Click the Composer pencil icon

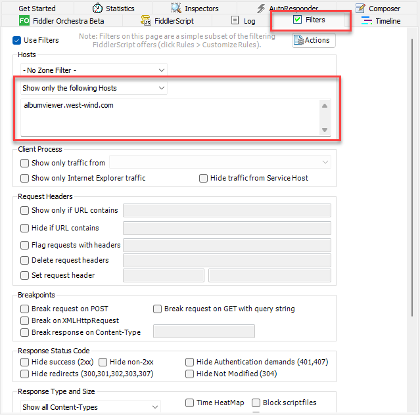coord(360,9)
